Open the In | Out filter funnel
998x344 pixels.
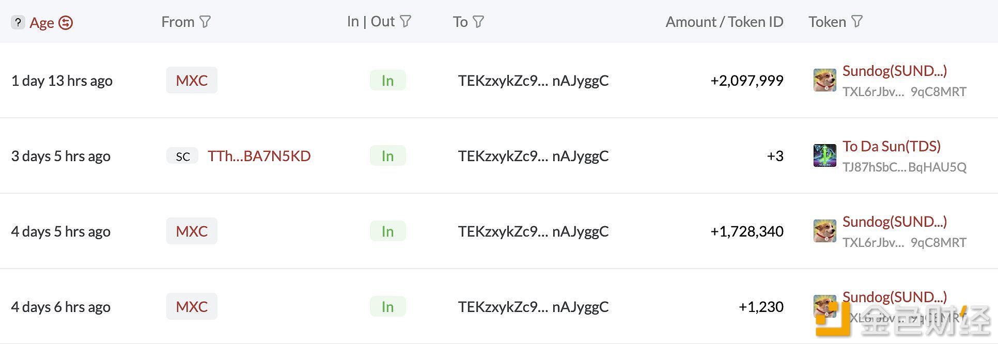(x=406, y=21)
